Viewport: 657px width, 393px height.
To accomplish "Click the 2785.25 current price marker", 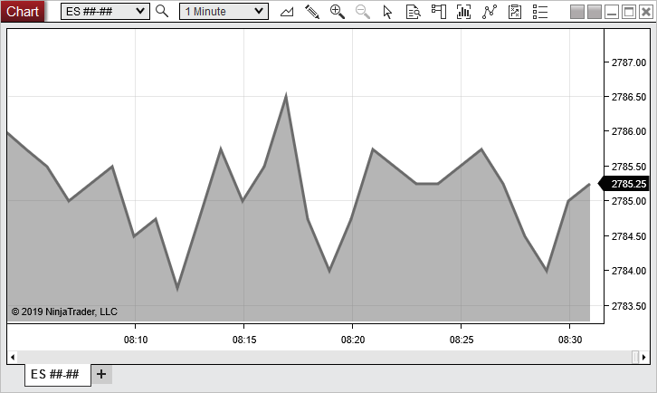I will pyautogui.click(x=626, y=184).
